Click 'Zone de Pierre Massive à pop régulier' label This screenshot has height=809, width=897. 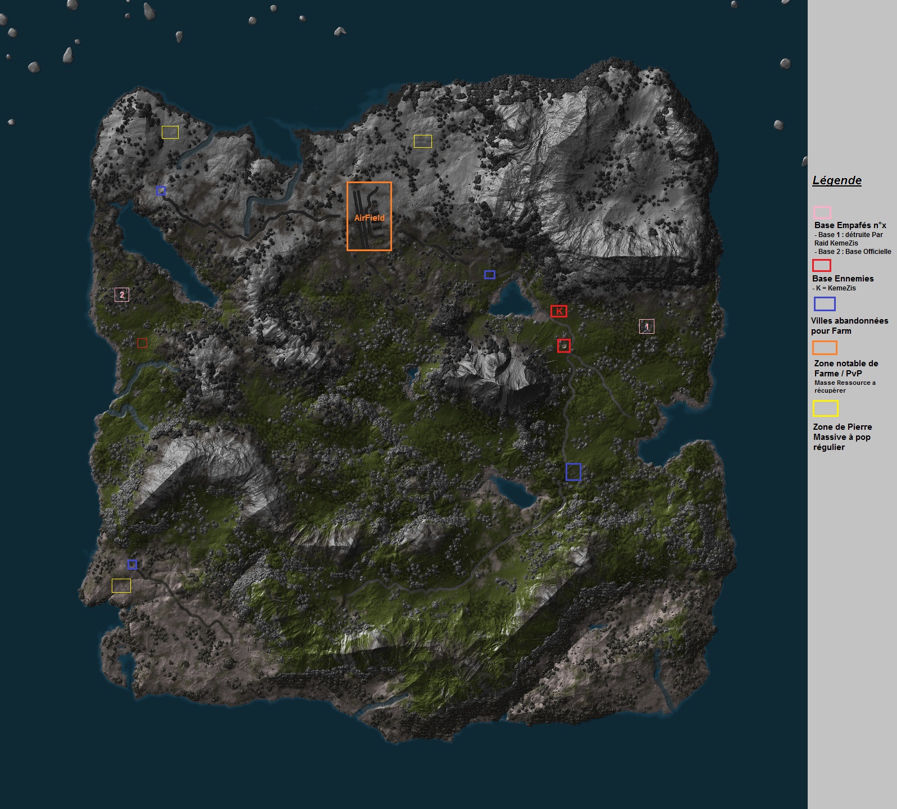843,437
